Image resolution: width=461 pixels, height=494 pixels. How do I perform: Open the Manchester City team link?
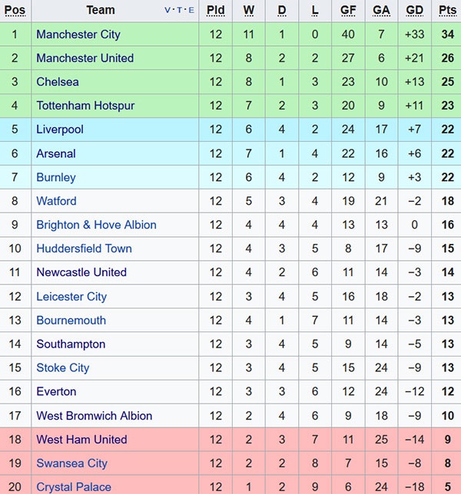tap(78, 35)
